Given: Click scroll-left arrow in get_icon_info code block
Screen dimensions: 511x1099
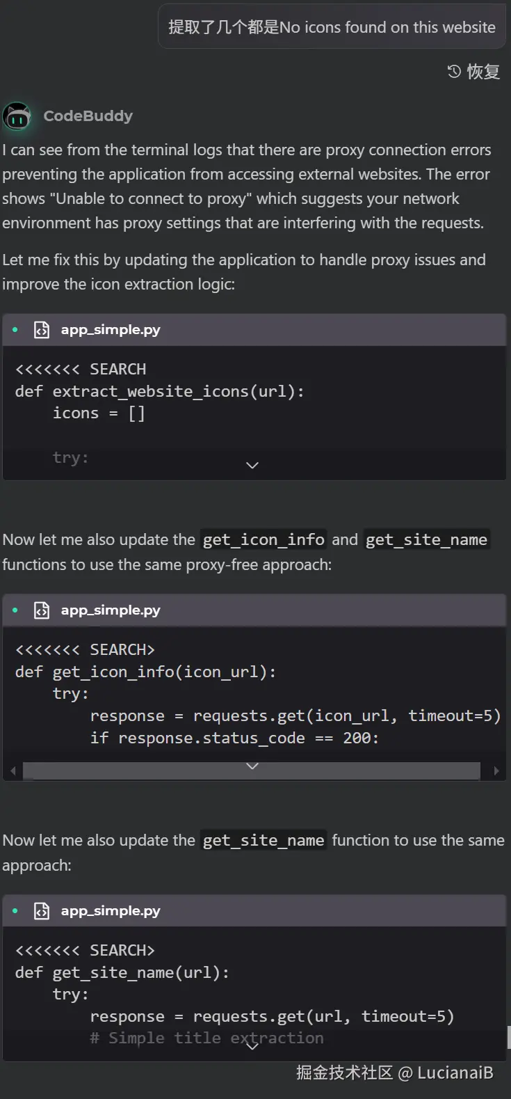Looking at the screenshot, I should click(x=13, y=771).
